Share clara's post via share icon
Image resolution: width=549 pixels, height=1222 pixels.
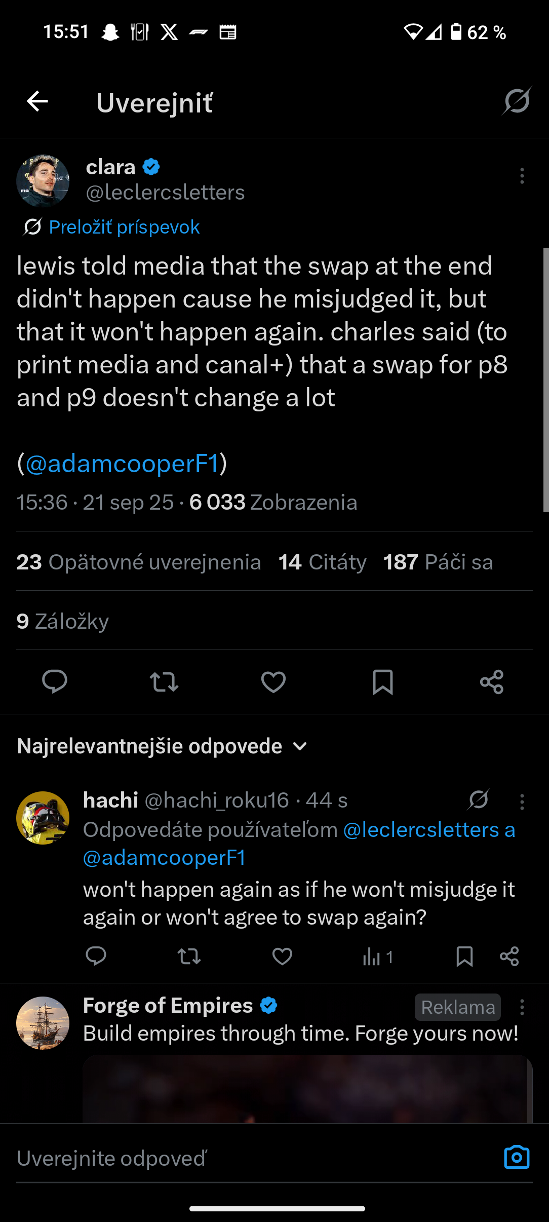click(x=492, y=681)
